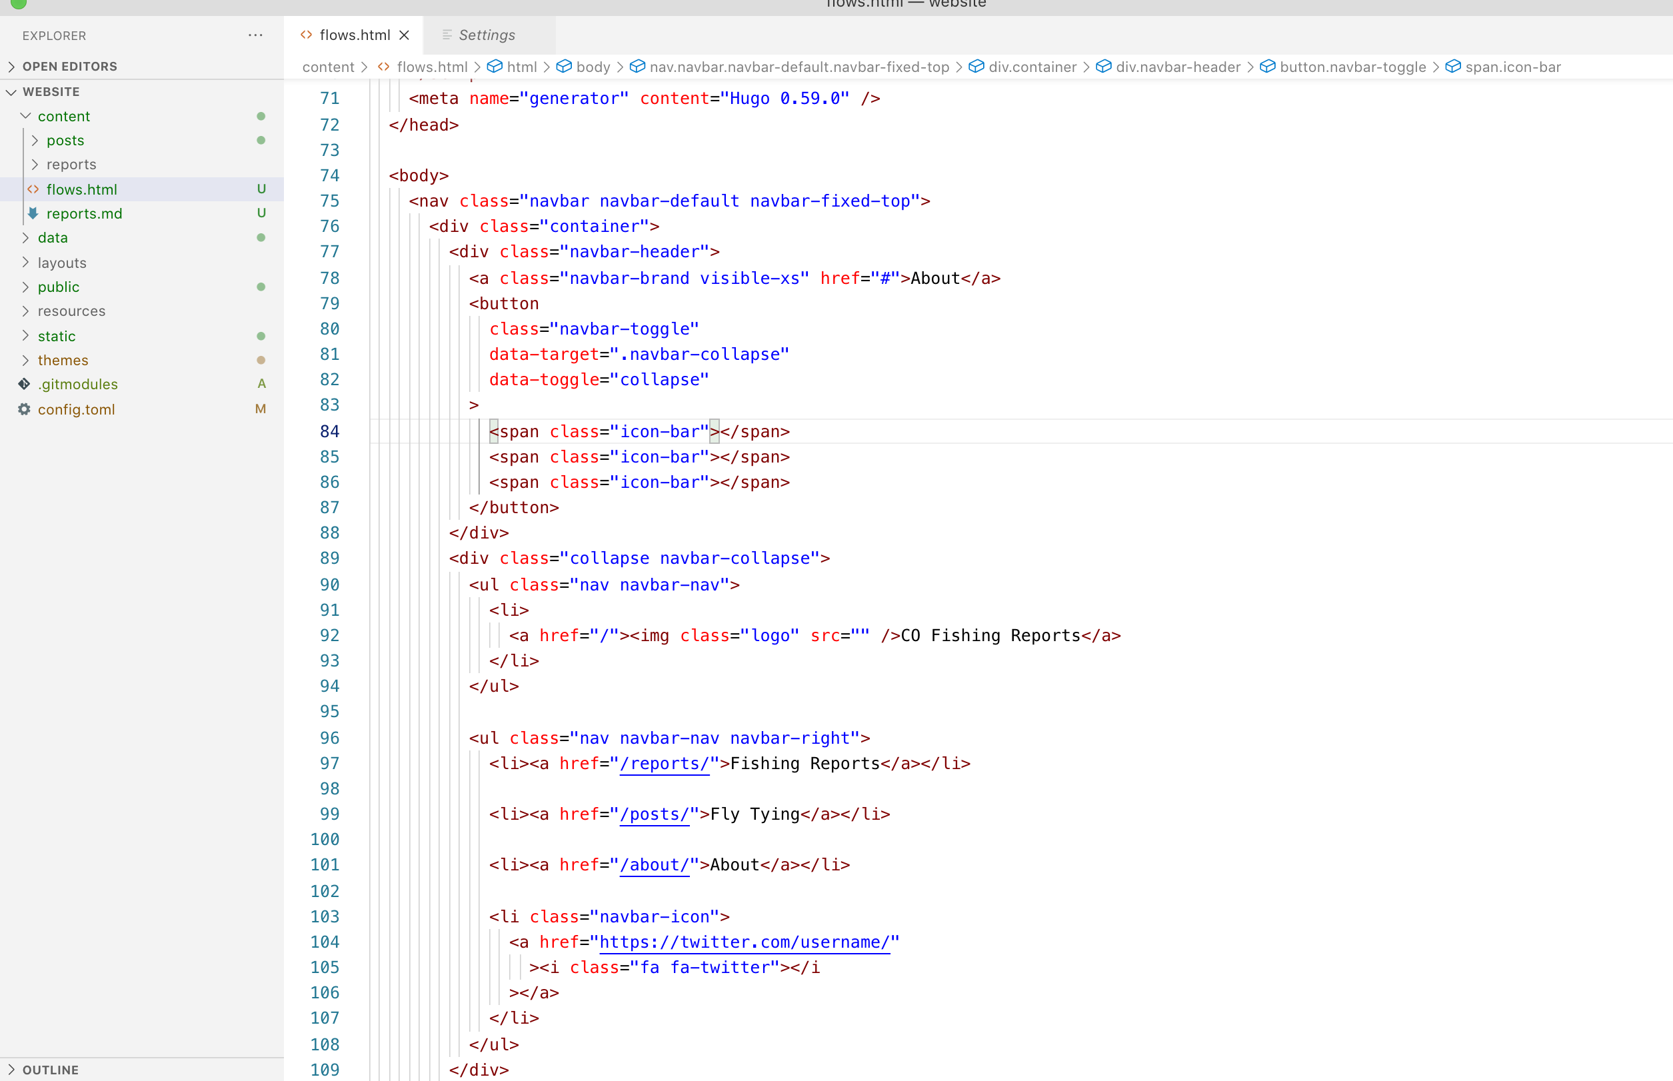Click the config.toml gear file icon
The image size is (1673, 1081).
(x=24, y=409)
